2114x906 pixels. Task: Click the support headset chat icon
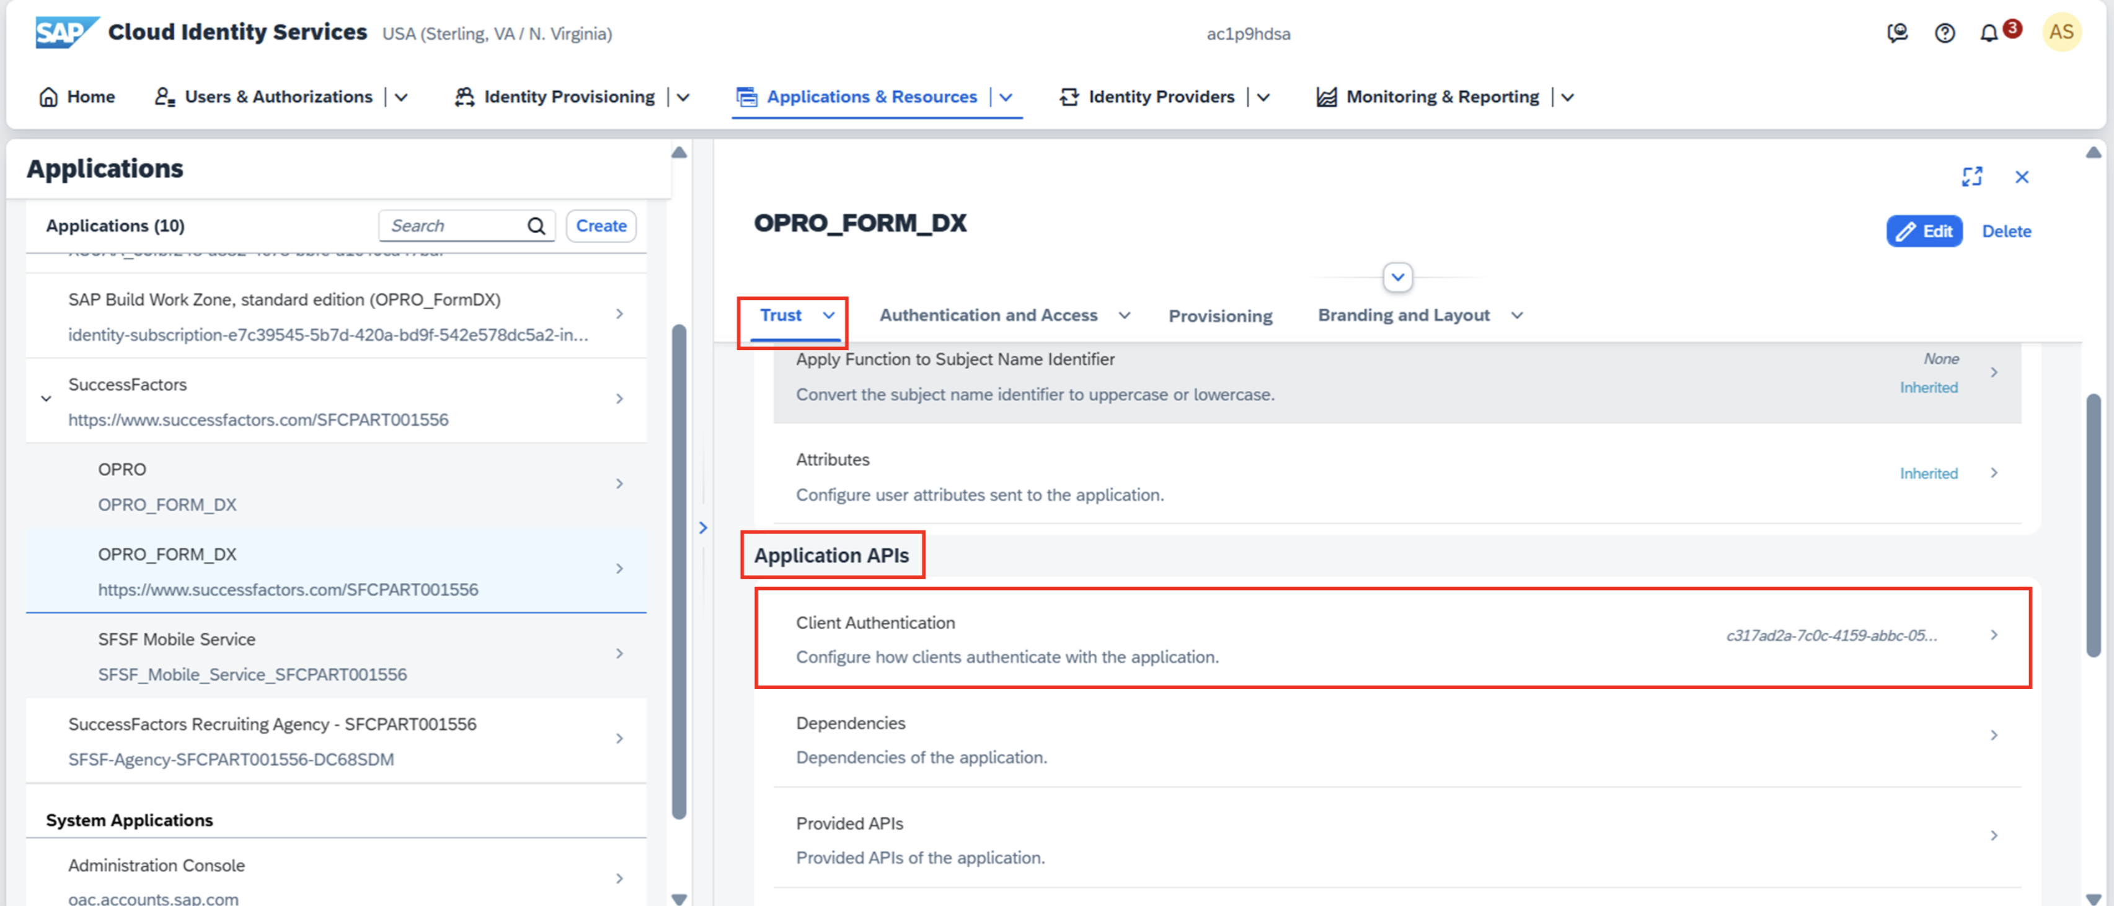coord(1898,33)
